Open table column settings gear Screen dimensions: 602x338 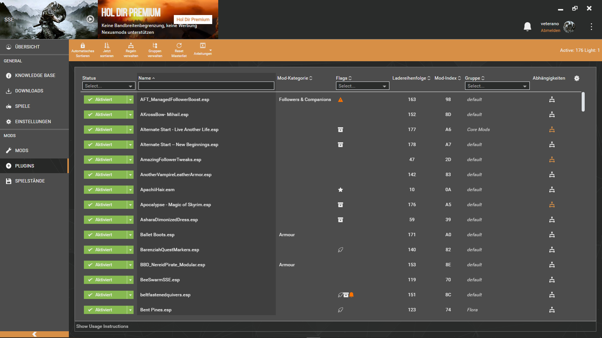pos(577,78)
